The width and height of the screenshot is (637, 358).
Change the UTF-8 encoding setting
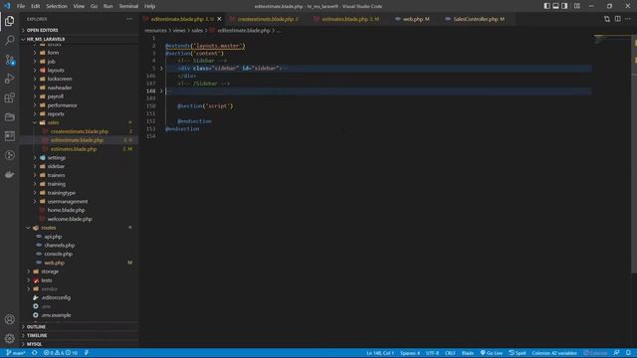(x=432, y=353)
